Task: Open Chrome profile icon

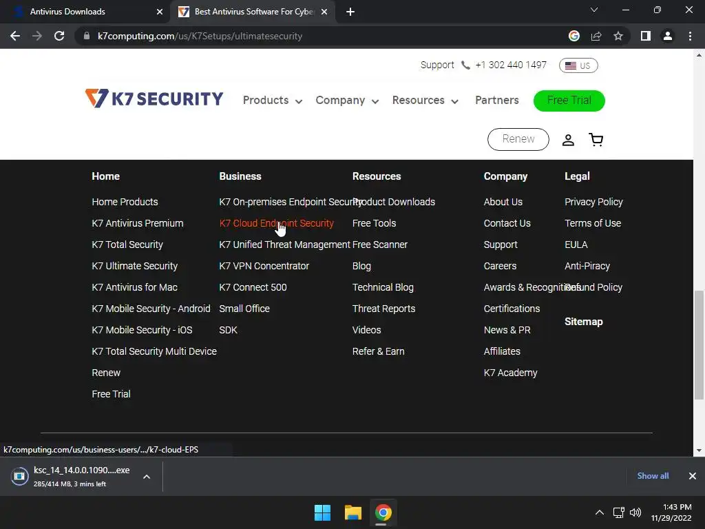Action: pyautogui.click(x=668, y=36)
